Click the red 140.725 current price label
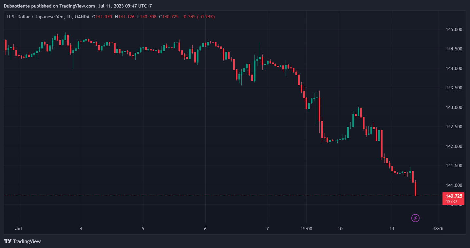 pos(454,196)
